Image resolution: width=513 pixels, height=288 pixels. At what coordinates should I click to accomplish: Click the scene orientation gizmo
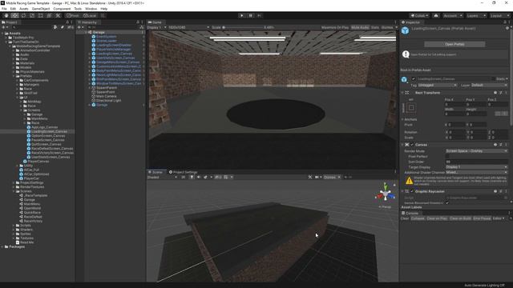pos(385,194)
